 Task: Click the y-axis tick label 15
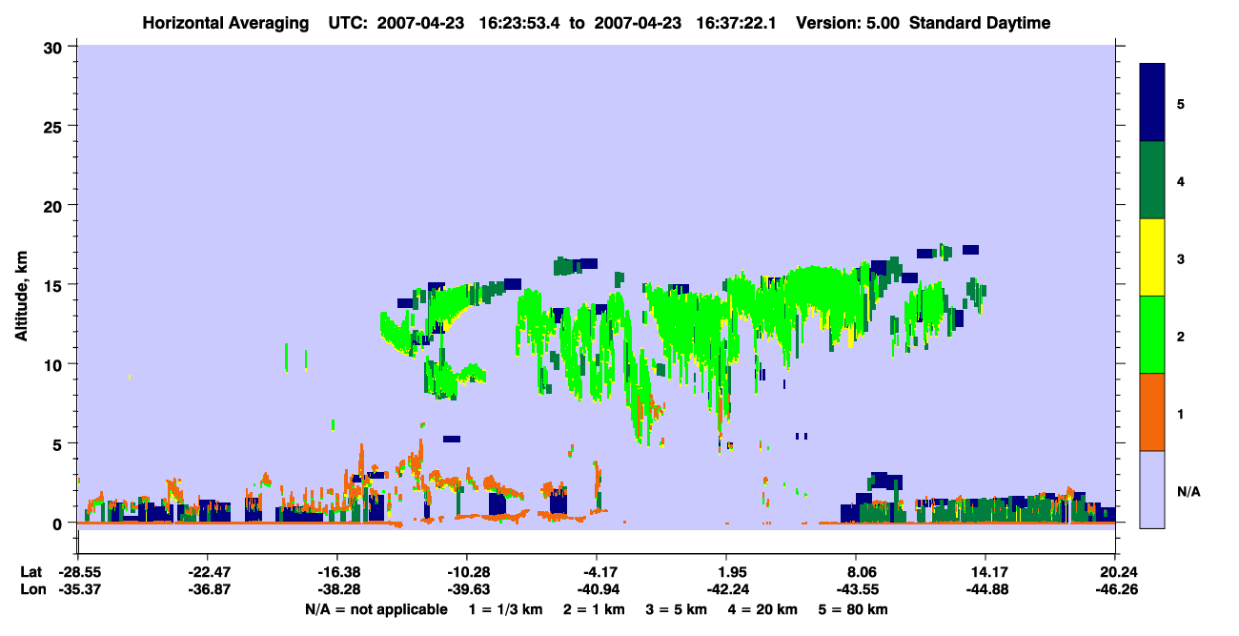click(55, 285)
